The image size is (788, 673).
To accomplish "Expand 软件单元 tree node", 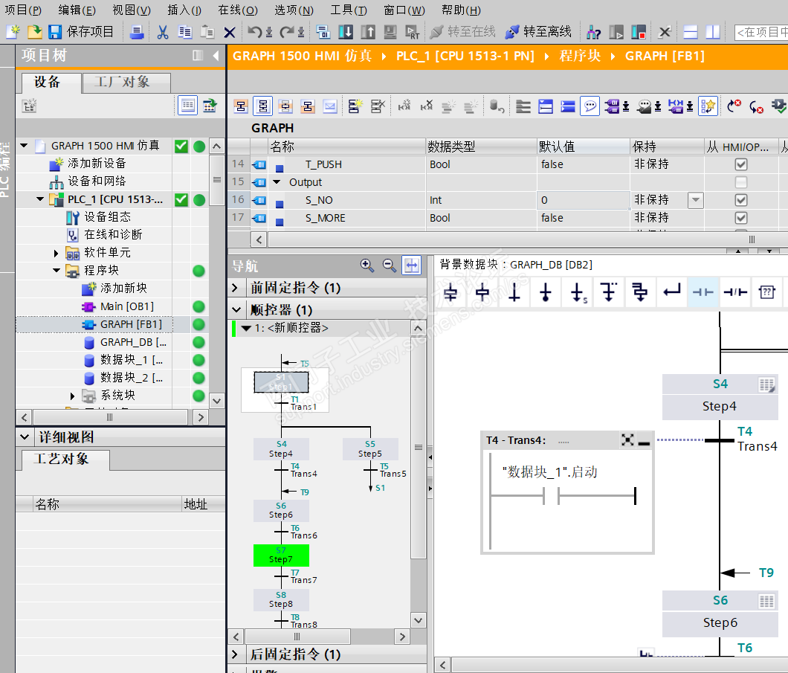I will pos(56,253).
